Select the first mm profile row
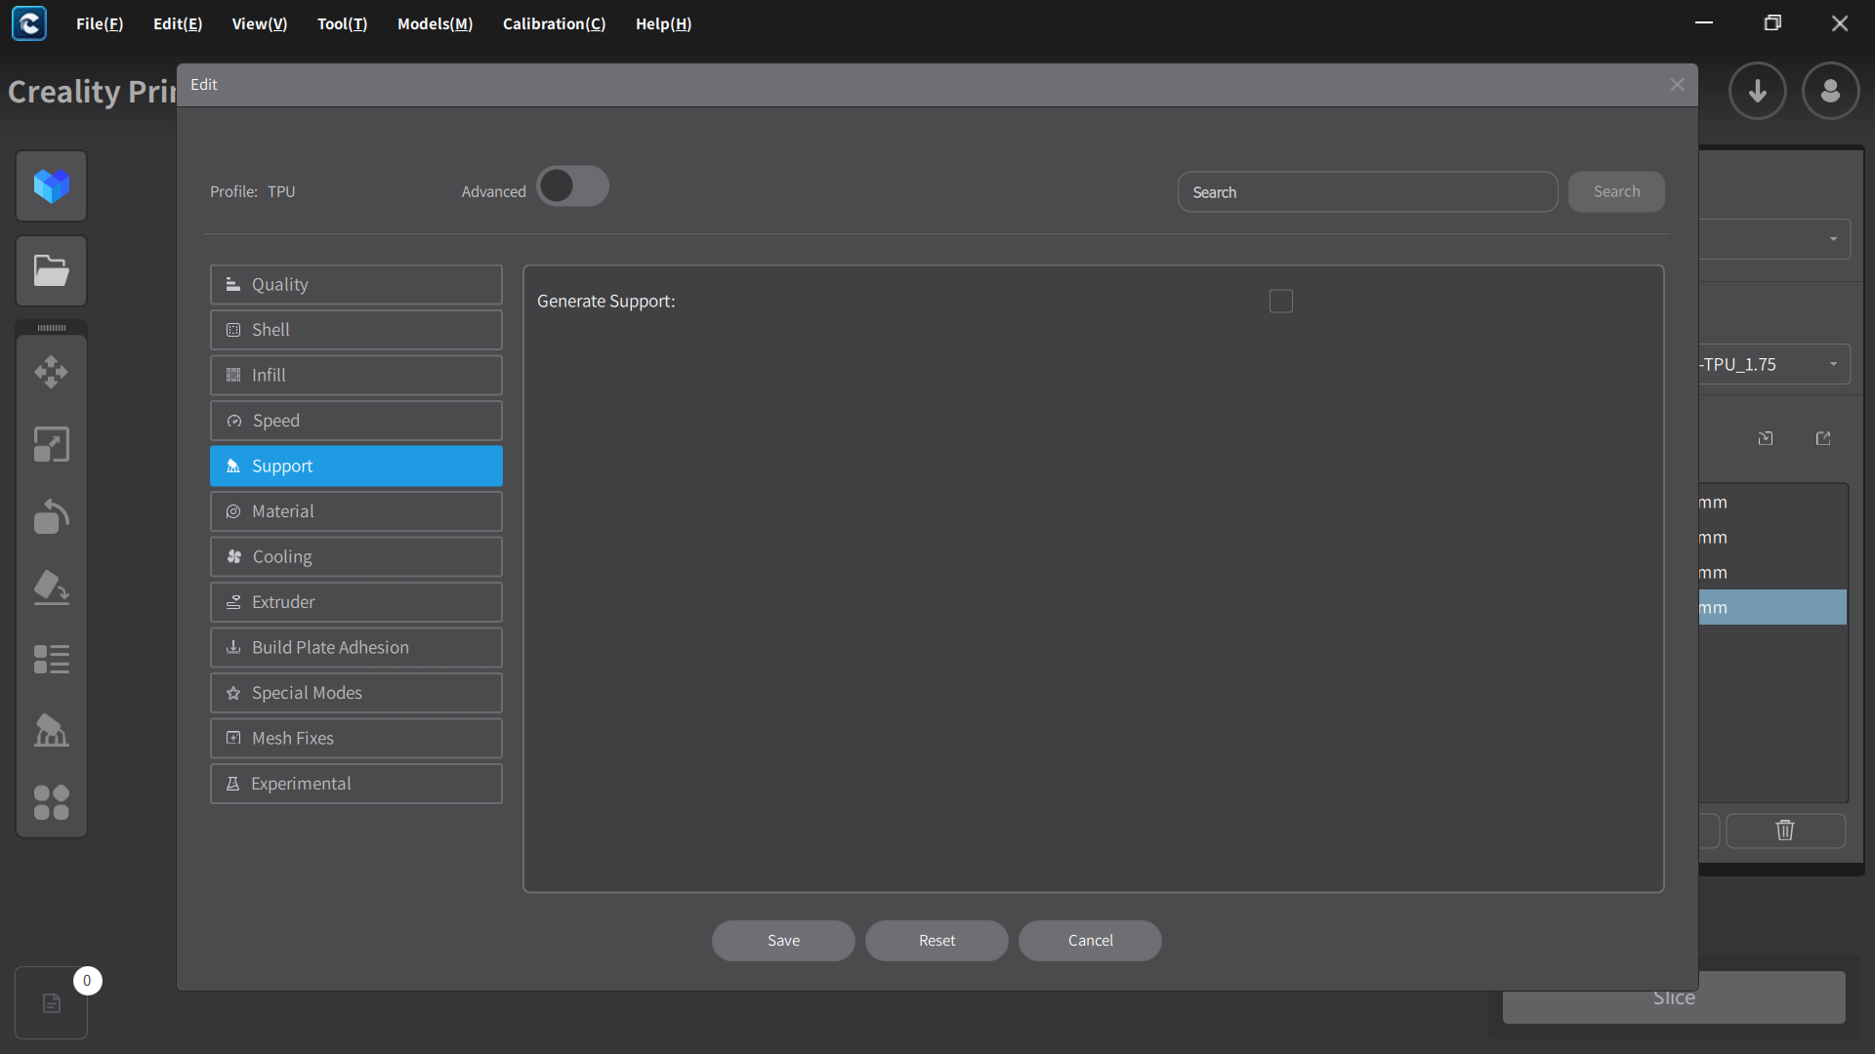The image size is (1875, 1054). [1772, 503]
